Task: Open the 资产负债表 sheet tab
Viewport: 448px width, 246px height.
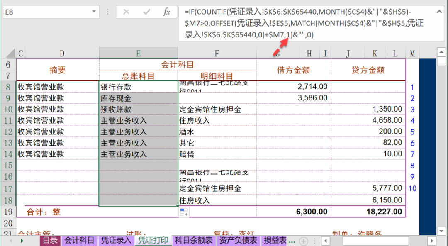Action: (238, 241)
